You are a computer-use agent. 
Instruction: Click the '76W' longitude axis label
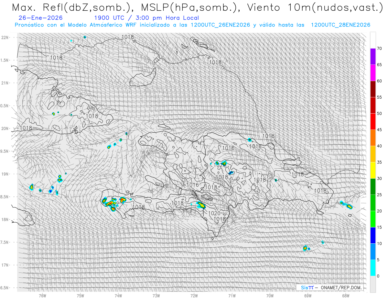pyautogui.click(x=42, y=295)
